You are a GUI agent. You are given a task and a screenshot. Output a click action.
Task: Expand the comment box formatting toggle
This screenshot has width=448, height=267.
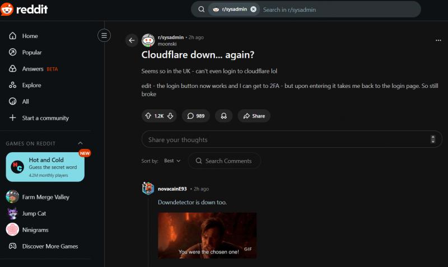(432, 139)
